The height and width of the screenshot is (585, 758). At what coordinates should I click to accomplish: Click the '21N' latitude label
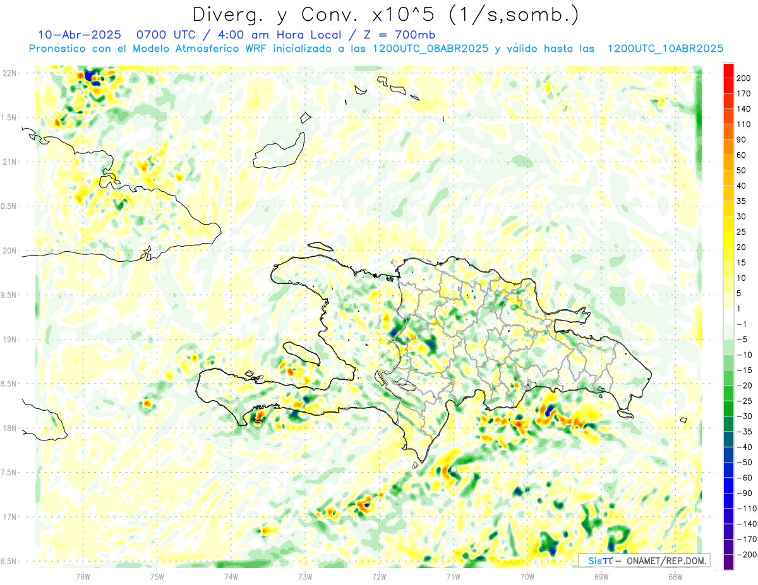9,162
